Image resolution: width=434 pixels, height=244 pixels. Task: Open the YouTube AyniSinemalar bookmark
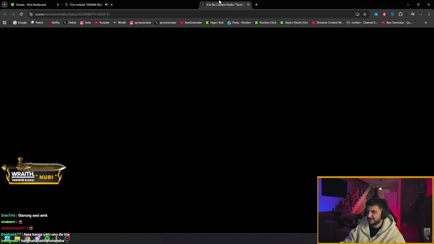191,23
